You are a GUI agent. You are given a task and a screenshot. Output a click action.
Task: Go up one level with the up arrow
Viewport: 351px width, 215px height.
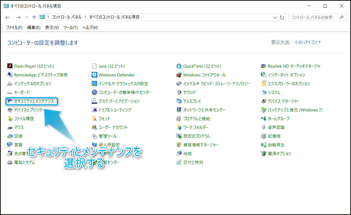34,17
